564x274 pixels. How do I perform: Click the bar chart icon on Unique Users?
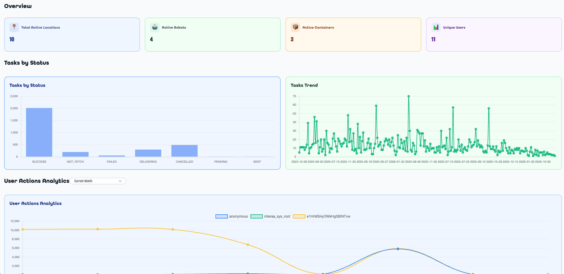click(x=436, y=27)
